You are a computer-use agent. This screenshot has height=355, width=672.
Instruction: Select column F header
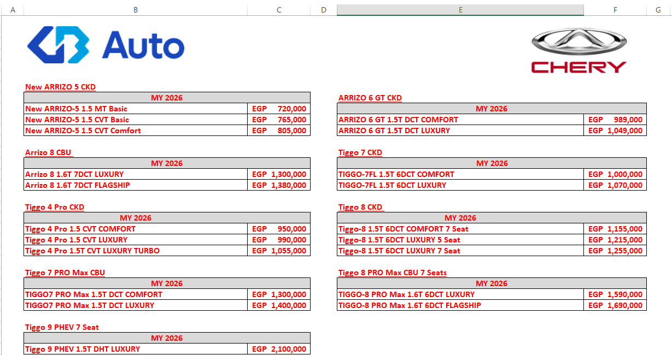(615, 10)
